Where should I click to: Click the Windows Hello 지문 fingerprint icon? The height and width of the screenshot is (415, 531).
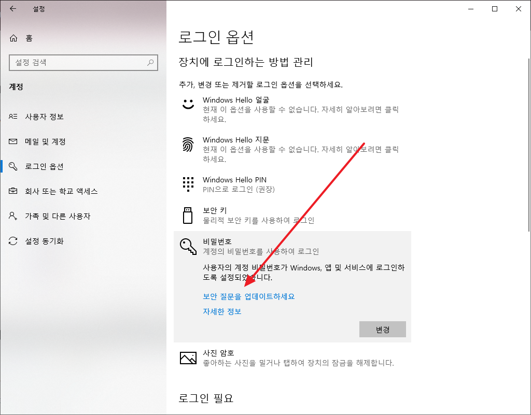[188, 145]
